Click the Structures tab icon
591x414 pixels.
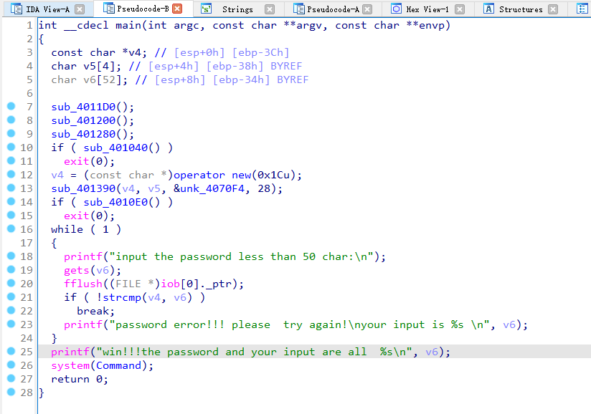pyautogui.click(x=488, y=9)
